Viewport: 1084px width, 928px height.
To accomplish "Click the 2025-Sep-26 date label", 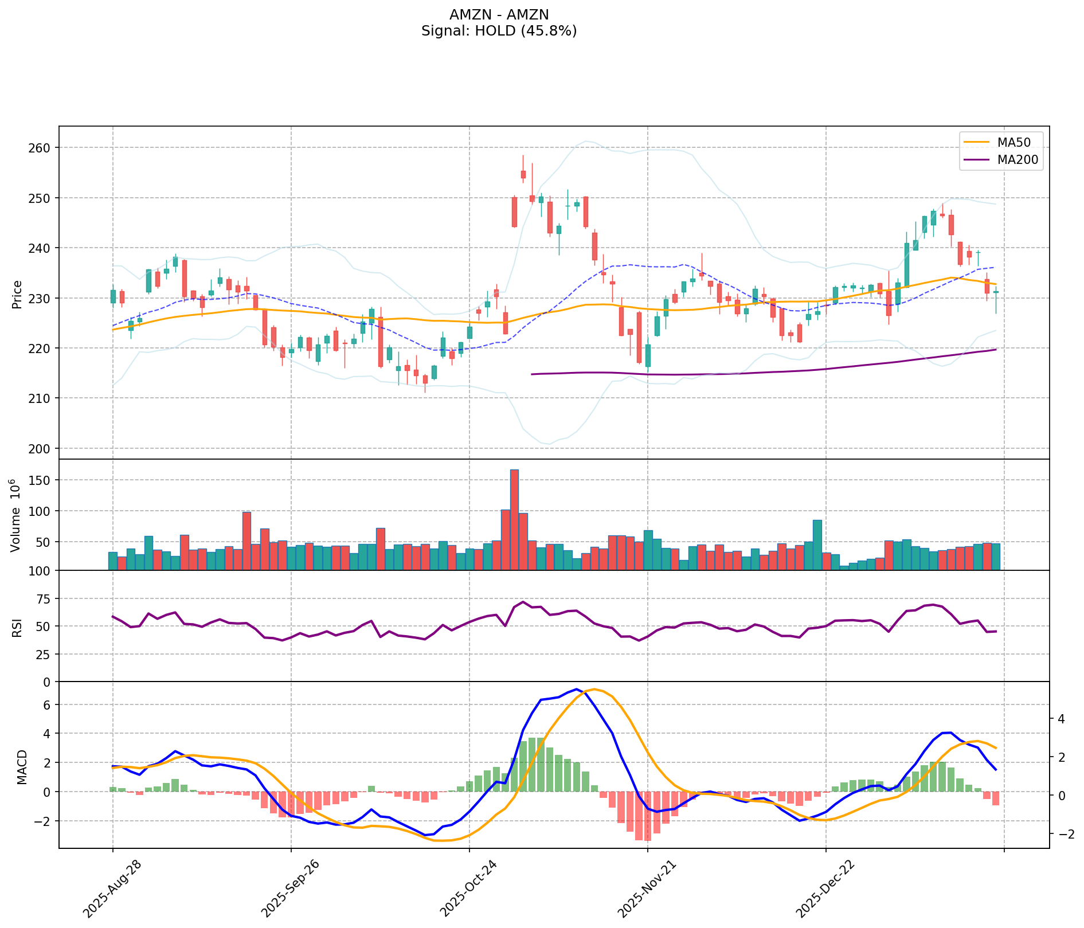I will pos(291,888).
